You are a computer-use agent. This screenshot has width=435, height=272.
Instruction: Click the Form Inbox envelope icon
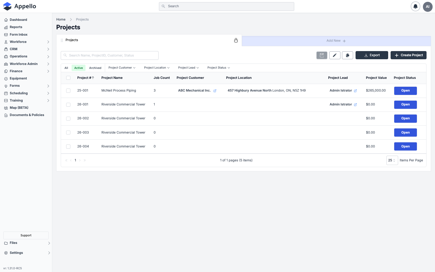(6, 35)
